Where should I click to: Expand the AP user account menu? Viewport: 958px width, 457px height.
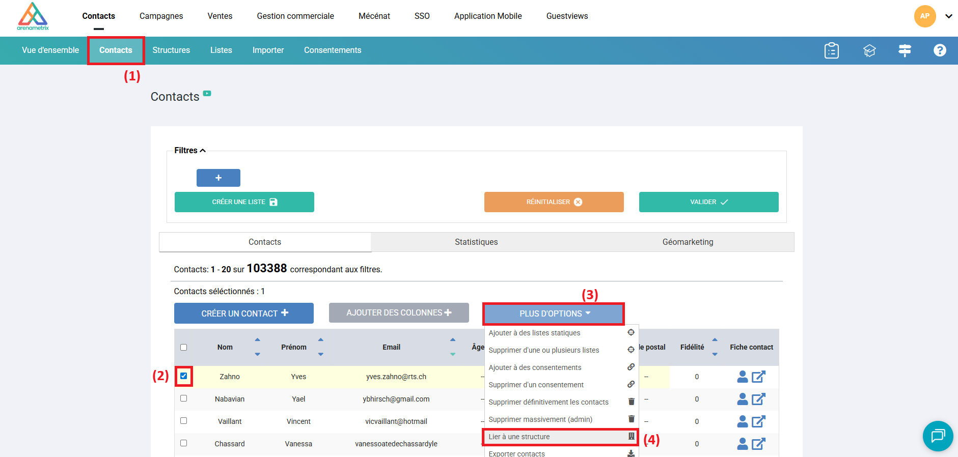[948, 16]
